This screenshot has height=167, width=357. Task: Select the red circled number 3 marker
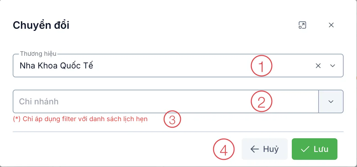(172, 119)
